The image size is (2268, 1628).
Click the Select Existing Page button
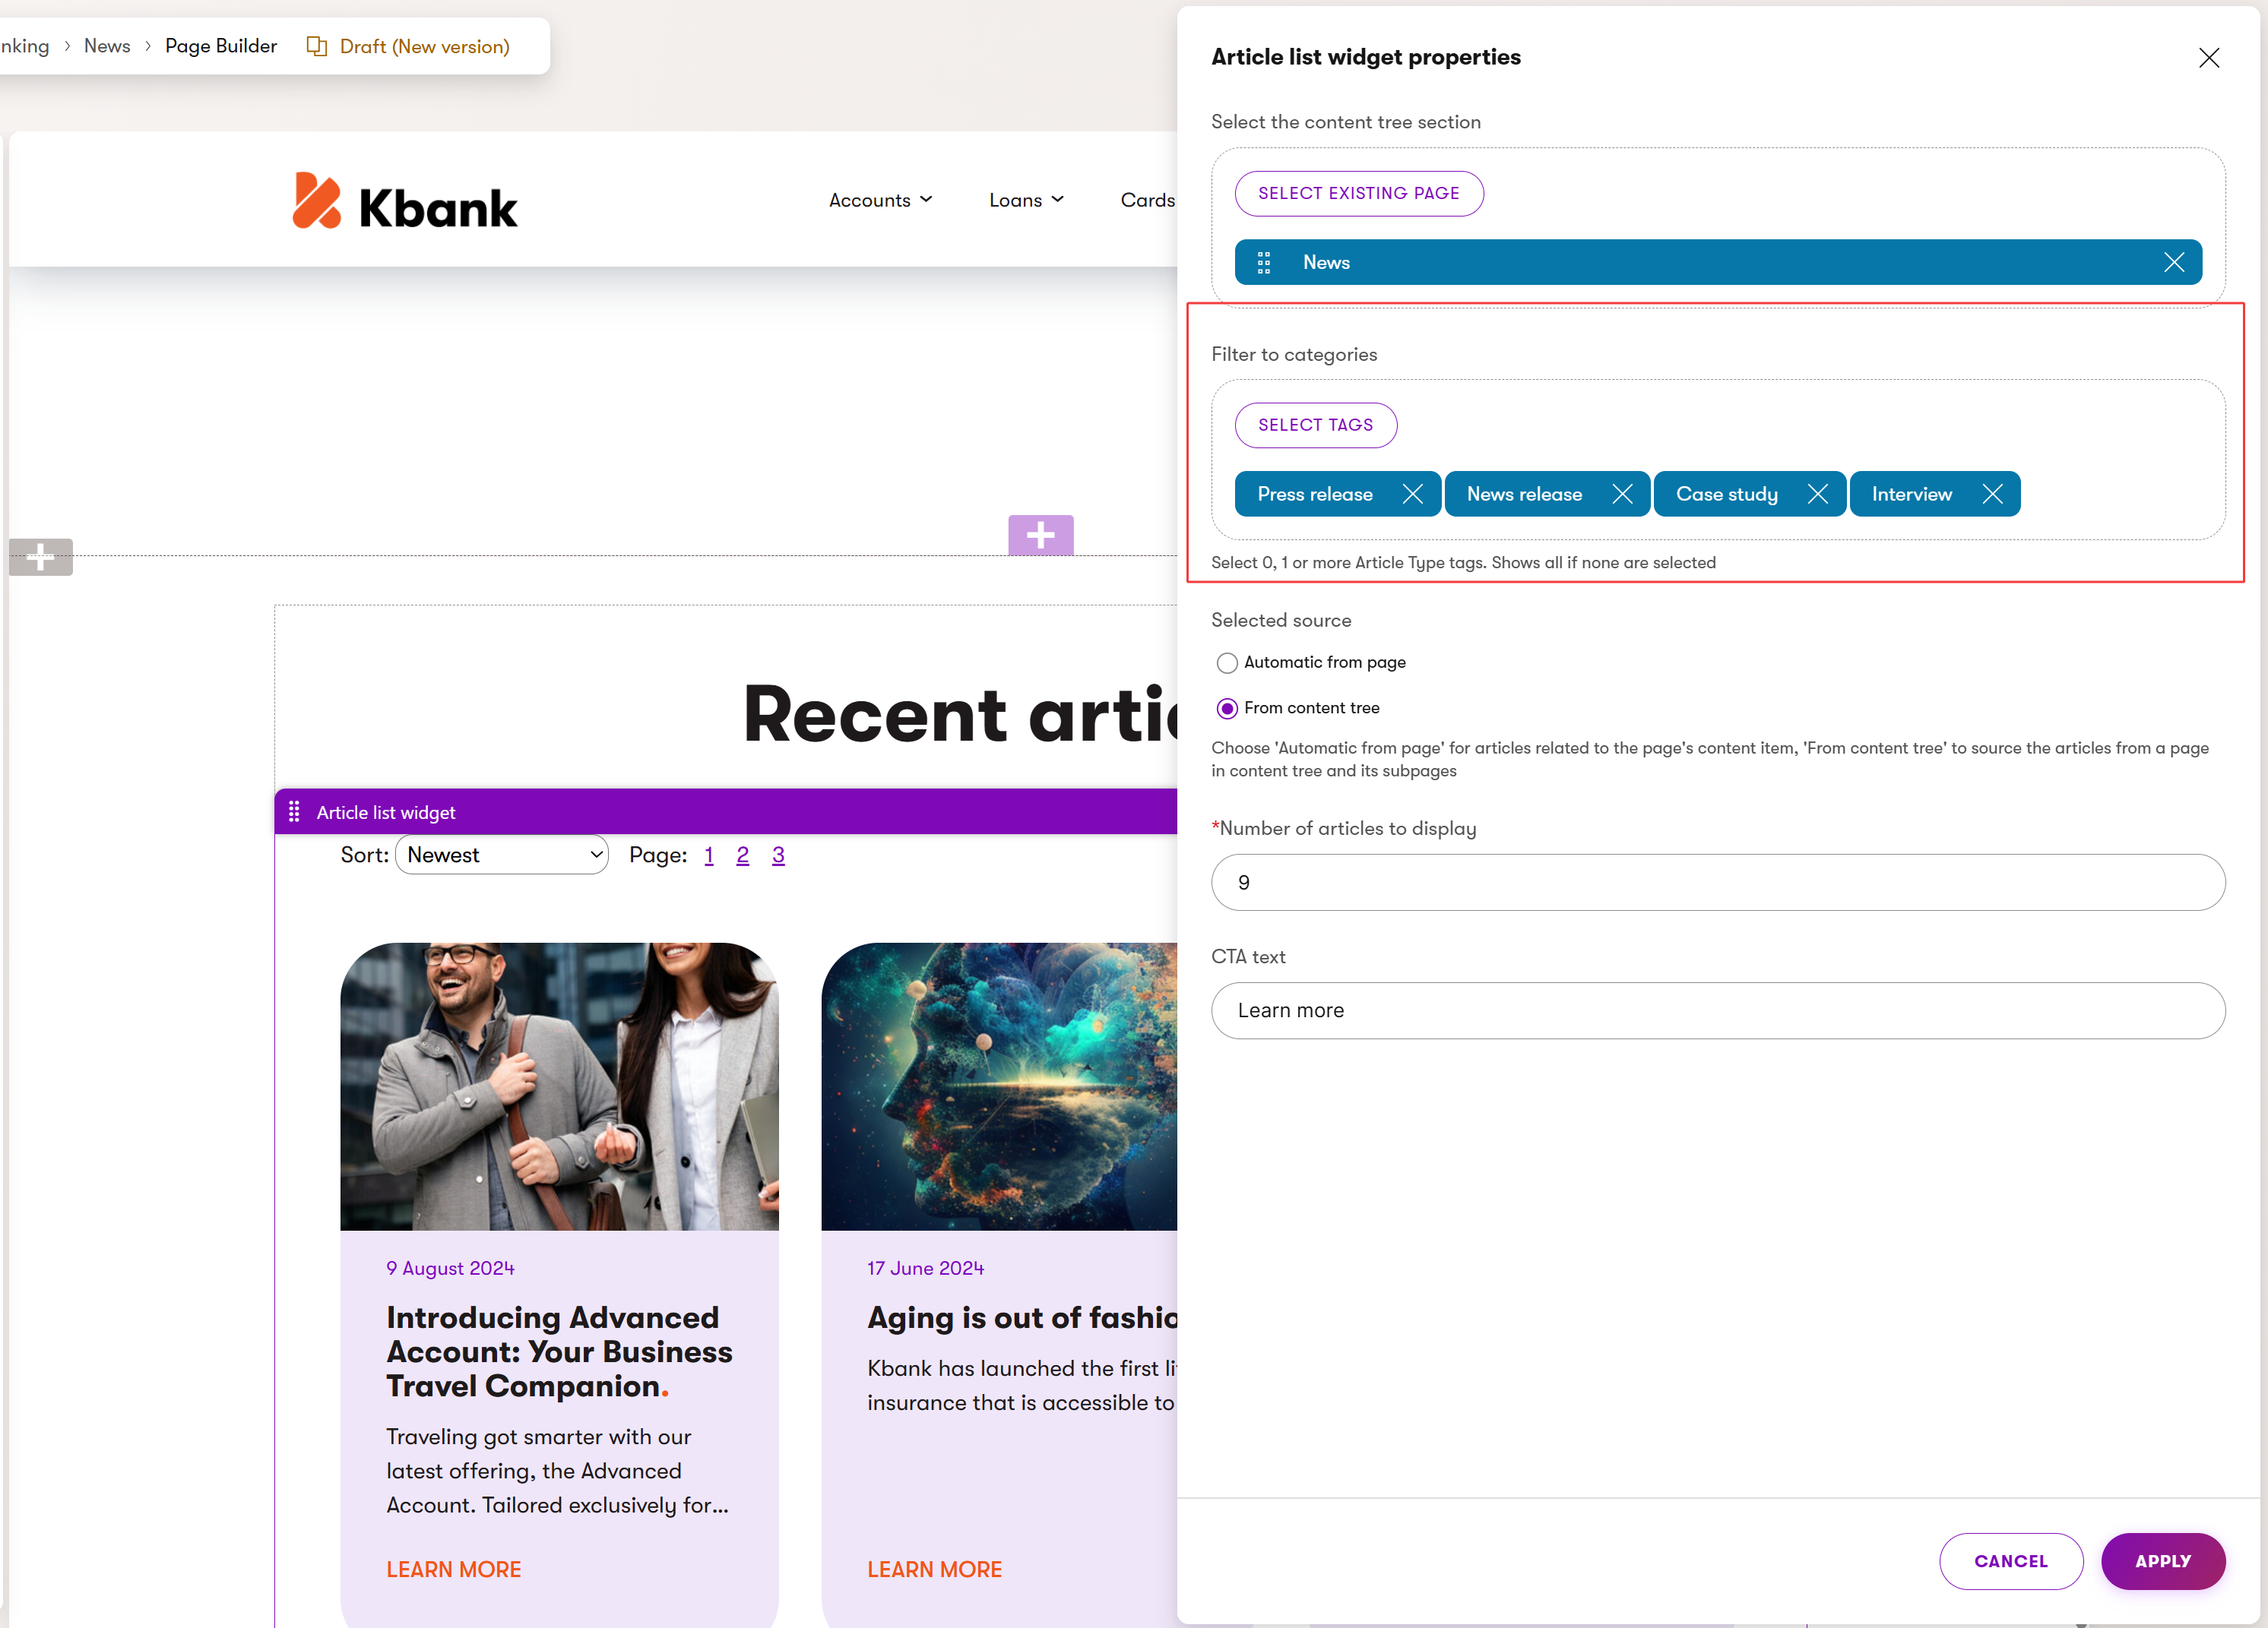tap(1359, 193)
